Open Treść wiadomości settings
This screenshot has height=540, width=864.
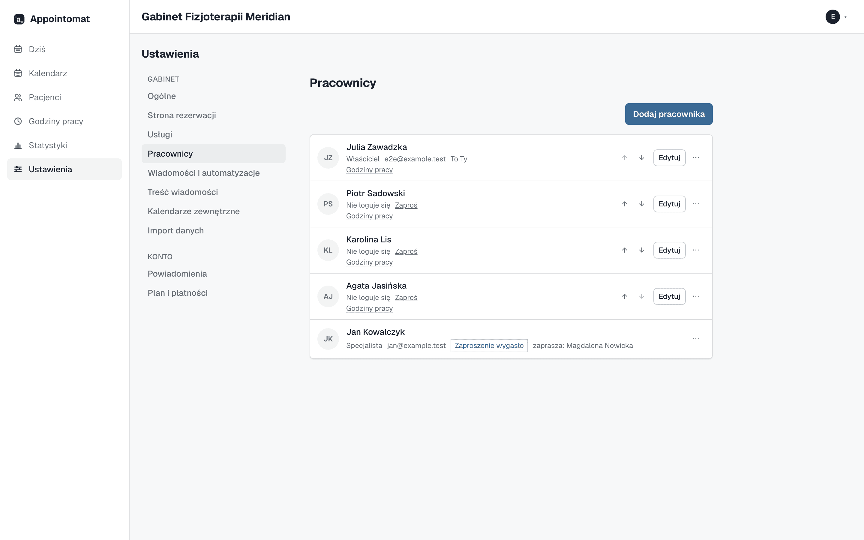tap(214, 192)
